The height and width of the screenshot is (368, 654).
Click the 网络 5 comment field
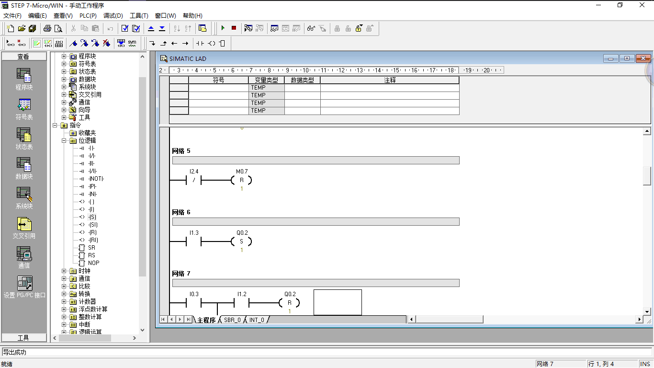pos(316,160)
